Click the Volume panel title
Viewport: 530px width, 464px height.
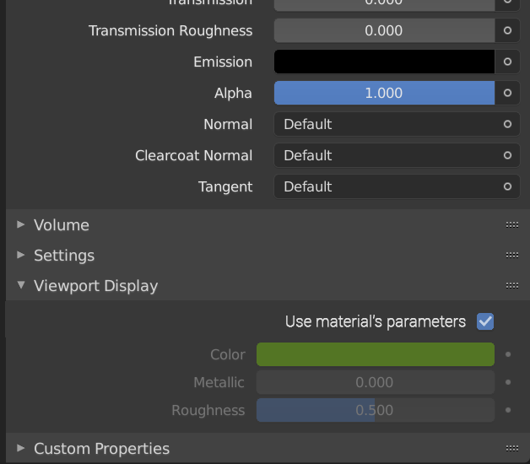coord(62,225)
